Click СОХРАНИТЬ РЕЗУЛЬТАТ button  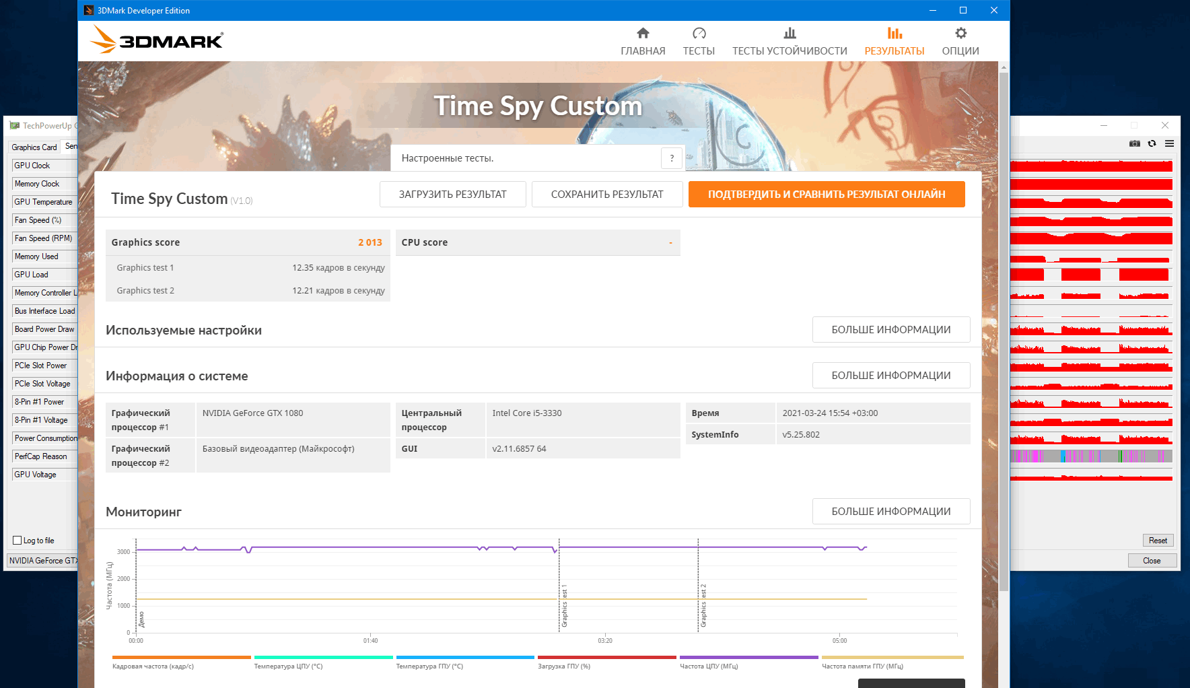pos(607,194)
